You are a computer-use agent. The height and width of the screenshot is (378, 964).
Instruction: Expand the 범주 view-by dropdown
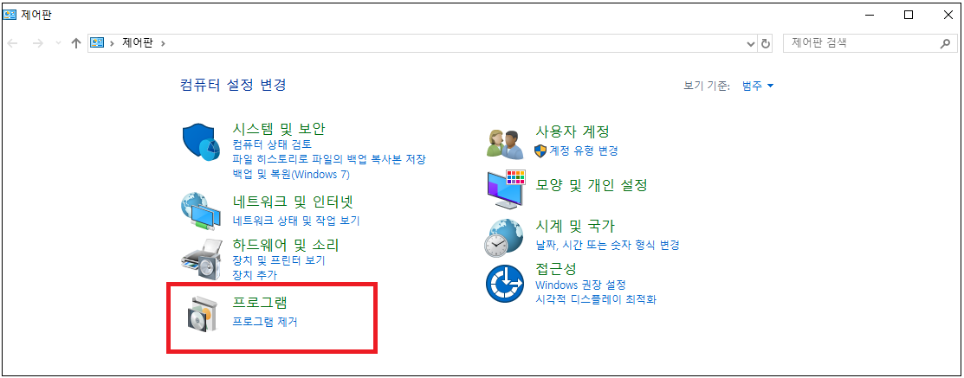758,86
